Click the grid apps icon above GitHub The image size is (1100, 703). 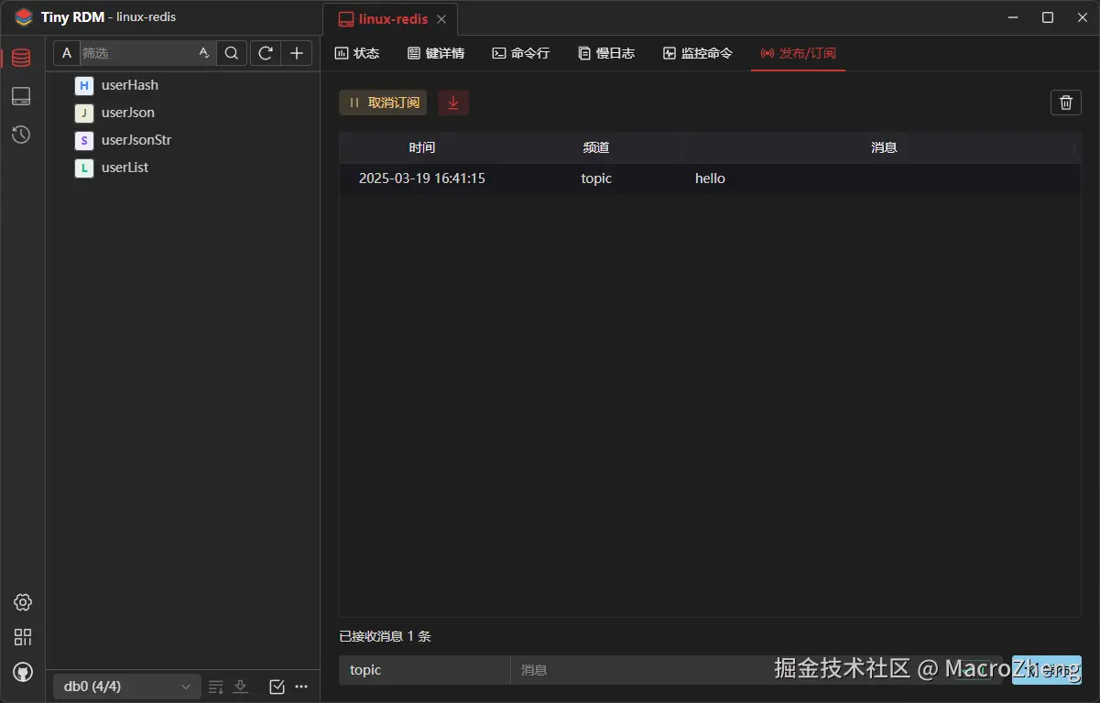tap(23, 637)
